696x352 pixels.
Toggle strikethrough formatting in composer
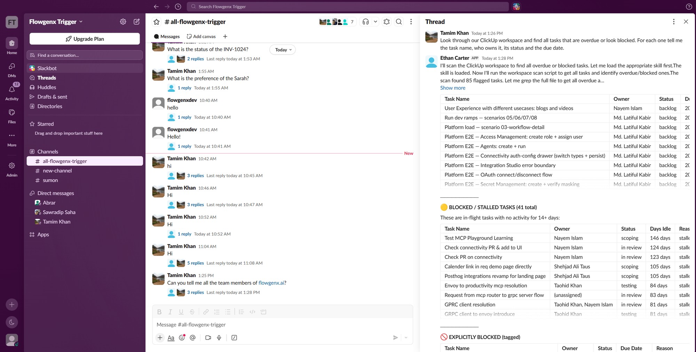[192, 312]
